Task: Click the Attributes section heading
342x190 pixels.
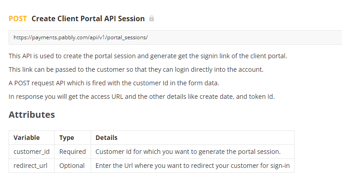Action: click(32, 115)
